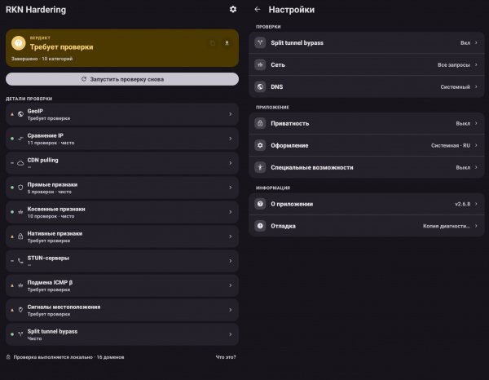Open the Оформление settings label

pos(289,145)
